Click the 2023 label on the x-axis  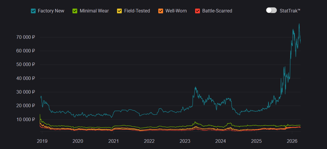[x=185, y=141]
